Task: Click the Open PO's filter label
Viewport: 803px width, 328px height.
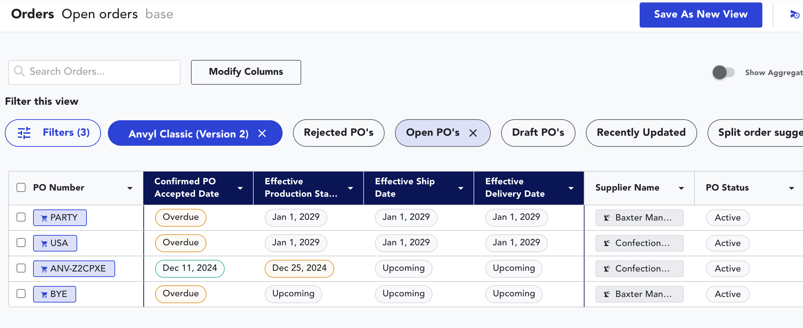Action: 433,132
